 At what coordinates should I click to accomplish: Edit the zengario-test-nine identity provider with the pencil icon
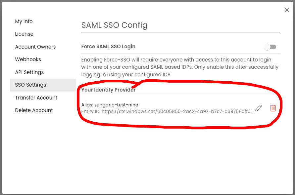[x=259, y=108]
